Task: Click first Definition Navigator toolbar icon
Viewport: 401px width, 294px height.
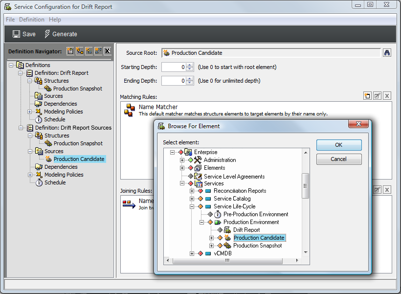Action: 70,51
